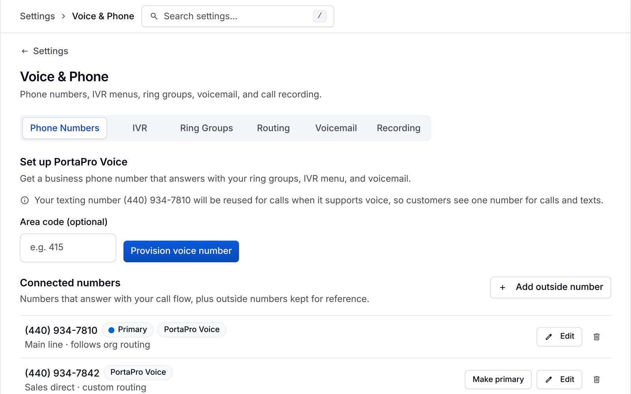Switch to the Recording tab
Screen dimensions: 631x394
(398, 128)
